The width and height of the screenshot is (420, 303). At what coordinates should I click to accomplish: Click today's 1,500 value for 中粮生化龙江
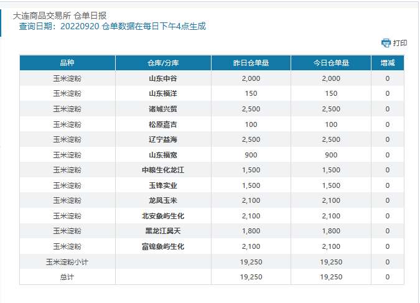[x=331, y=170]
